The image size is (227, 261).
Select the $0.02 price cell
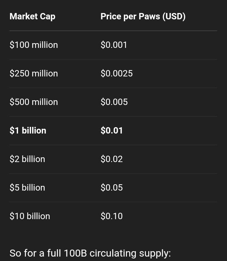[x=112, y=159]
